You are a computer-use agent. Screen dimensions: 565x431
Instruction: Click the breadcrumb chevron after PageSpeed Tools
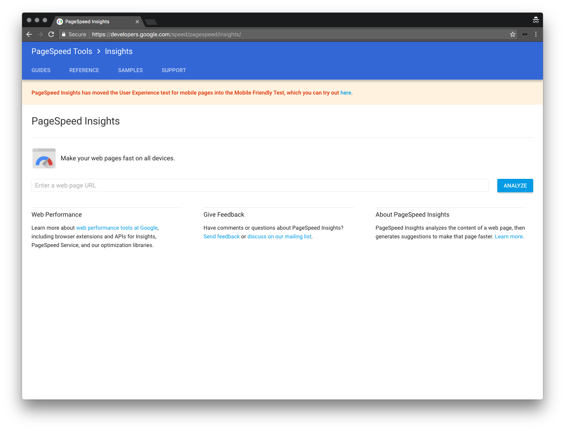tap(99, 52)
